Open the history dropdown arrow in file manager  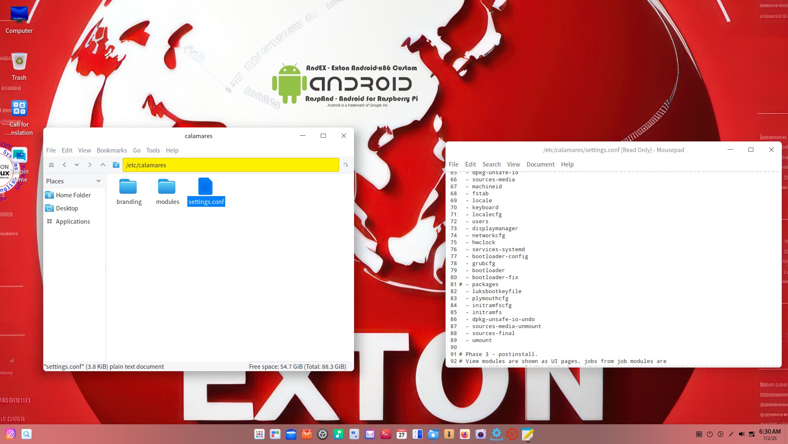(x=77, y=165)
